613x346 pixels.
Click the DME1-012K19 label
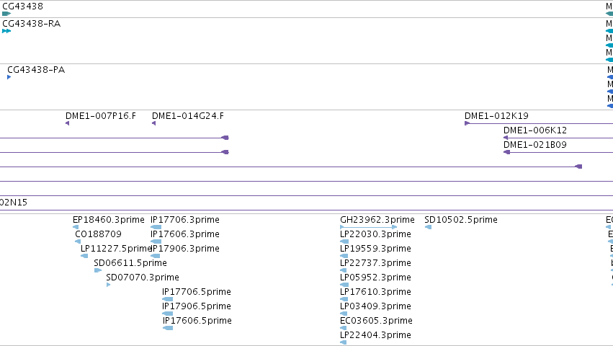[x=496, y=116]
